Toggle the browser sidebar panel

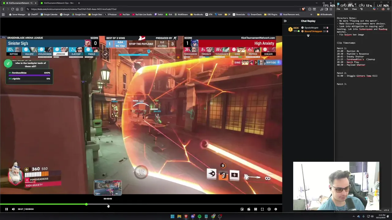[326, 9]
